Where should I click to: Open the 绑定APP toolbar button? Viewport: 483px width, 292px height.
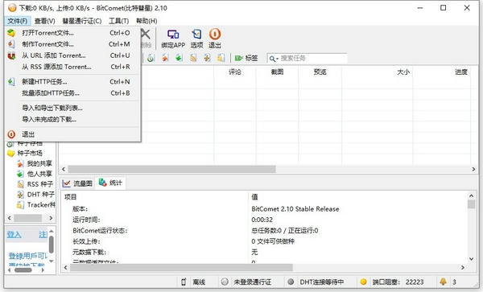tap(173, 39)
